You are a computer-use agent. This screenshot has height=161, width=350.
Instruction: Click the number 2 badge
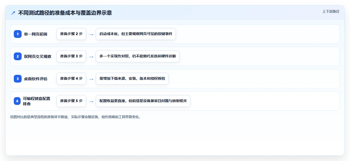point(18,56)
